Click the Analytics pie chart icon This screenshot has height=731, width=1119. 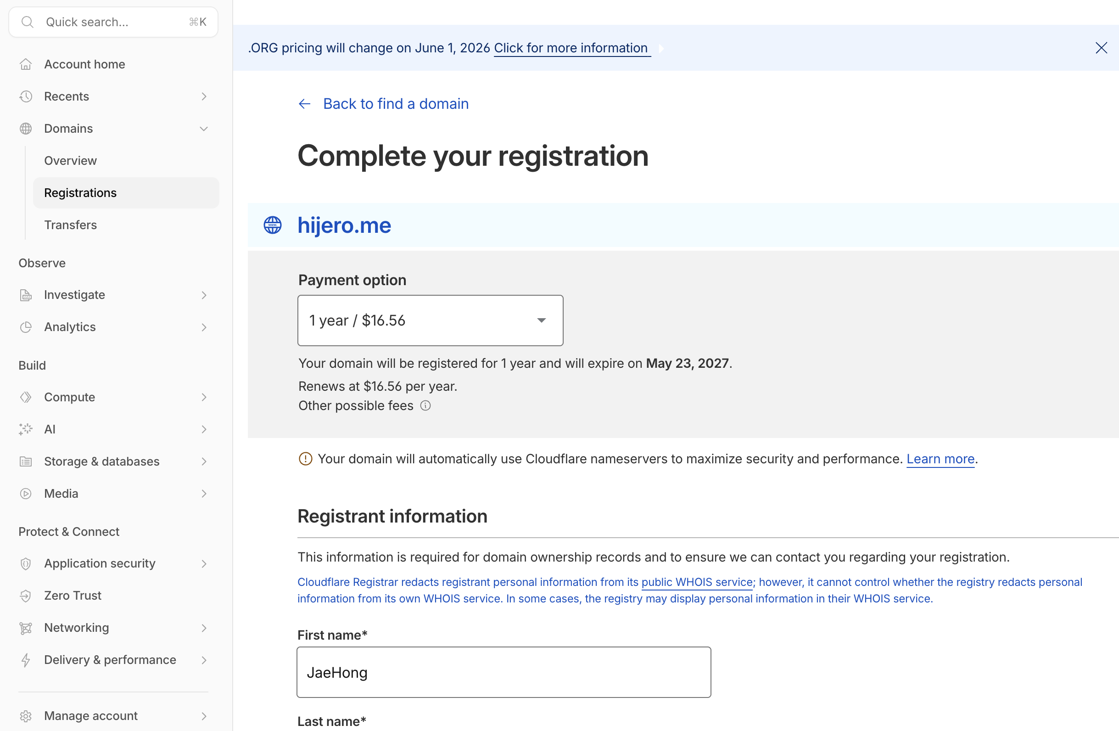(26, 327)
